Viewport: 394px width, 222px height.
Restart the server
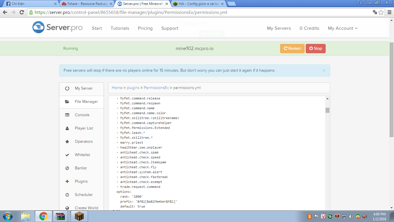click(x=292, y=49)
